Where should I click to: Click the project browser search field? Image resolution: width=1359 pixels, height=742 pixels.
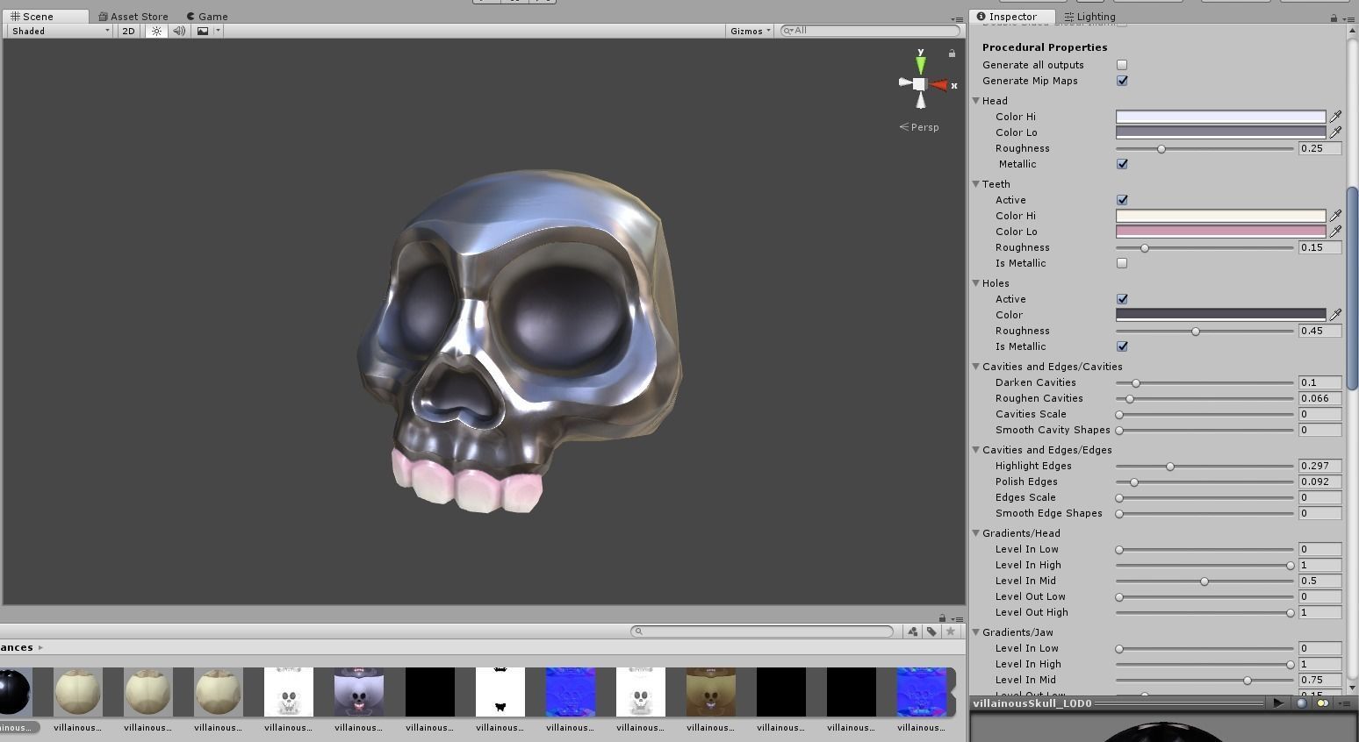point(762,631)
